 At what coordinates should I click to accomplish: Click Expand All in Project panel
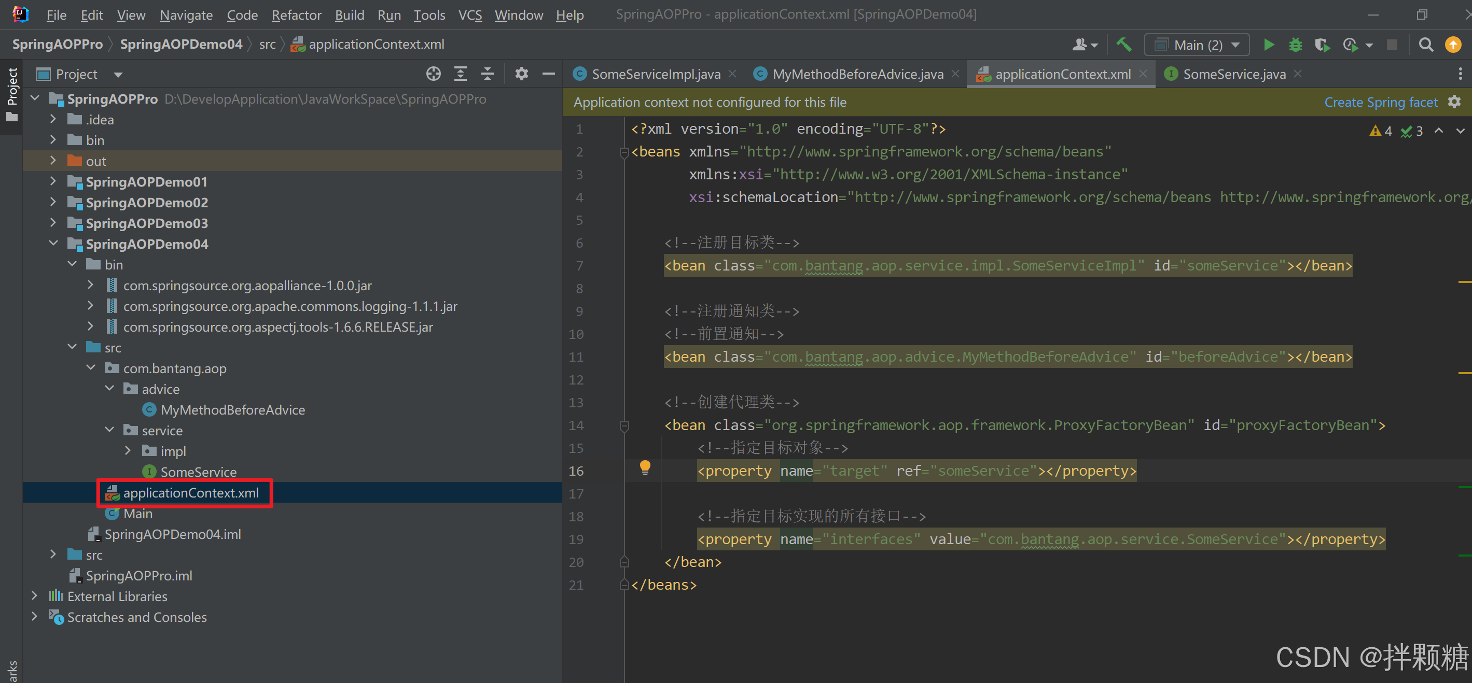(460, 74)
